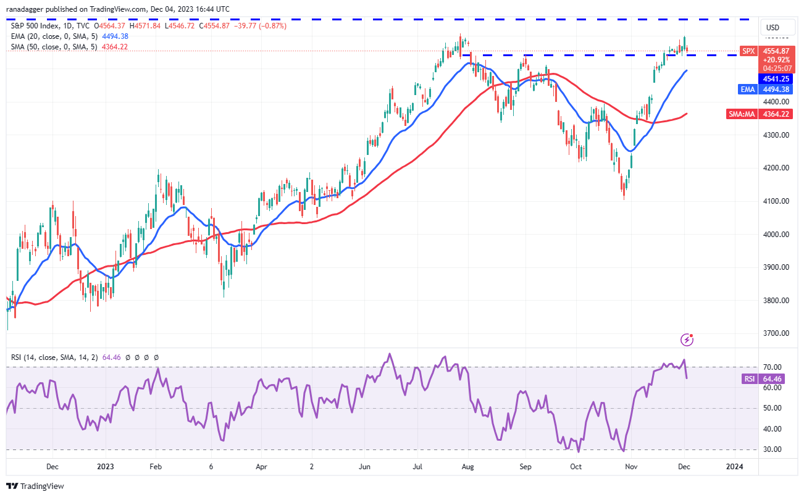The image size is (804, 497).
Task: Click the TradingView logo at bottom left
Action: pos(35,486)
